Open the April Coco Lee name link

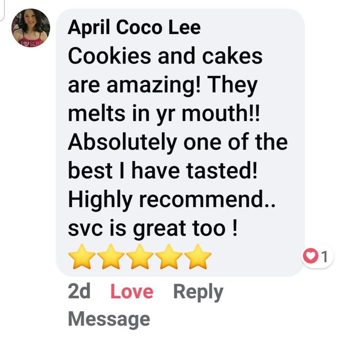pyautogui.click(x=134, y=27)
